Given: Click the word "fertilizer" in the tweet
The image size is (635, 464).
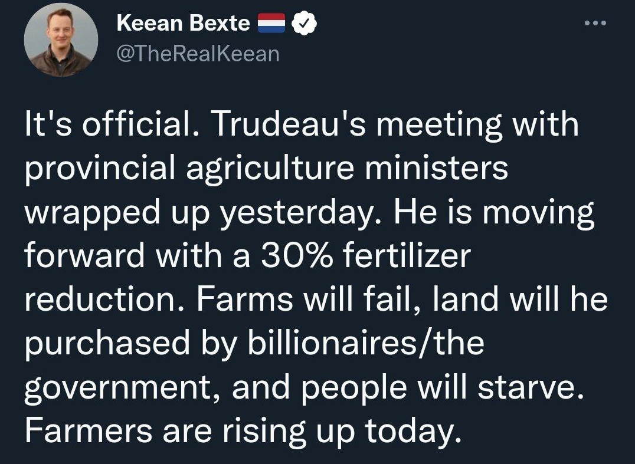Looking at the screenshot, I should coord(407,255).
